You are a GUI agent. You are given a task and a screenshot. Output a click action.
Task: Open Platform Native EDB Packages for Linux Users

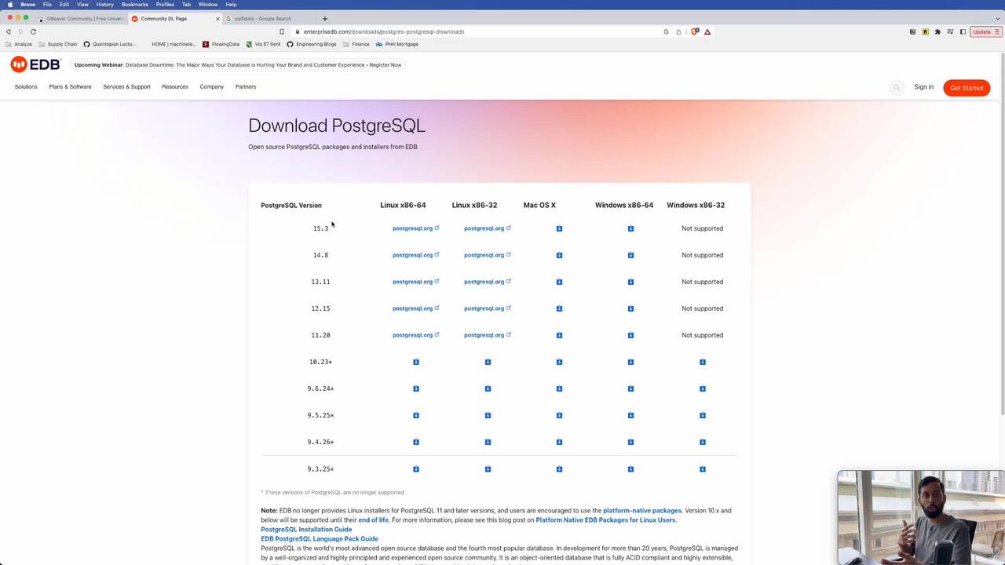(x=605, y=520)
